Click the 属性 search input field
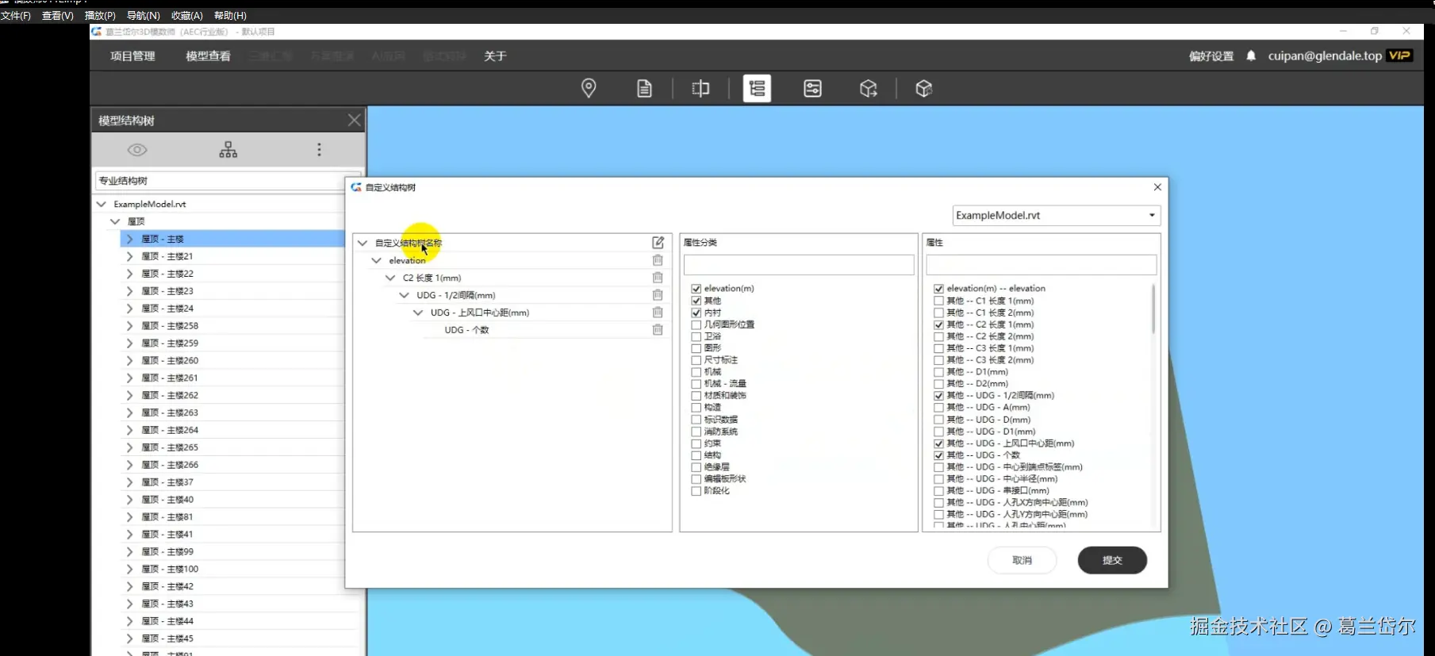The image size is (1435, 656). pyautogui.click(x=1041, y=265)
